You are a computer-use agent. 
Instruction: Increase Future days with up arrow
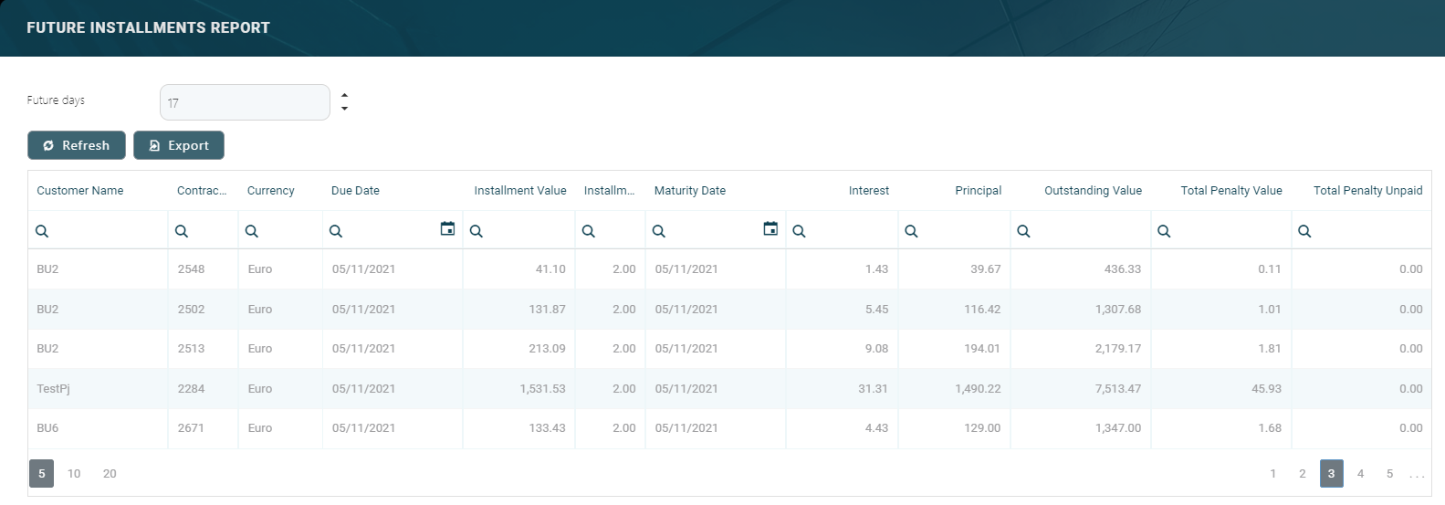coord(344,95)
